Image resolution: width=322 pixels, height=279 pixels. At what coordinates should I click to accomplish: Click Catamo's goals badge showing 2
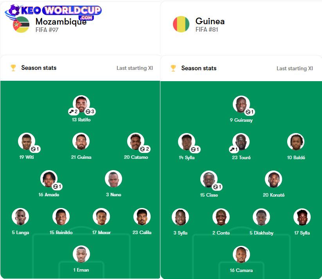click(145, 149)
